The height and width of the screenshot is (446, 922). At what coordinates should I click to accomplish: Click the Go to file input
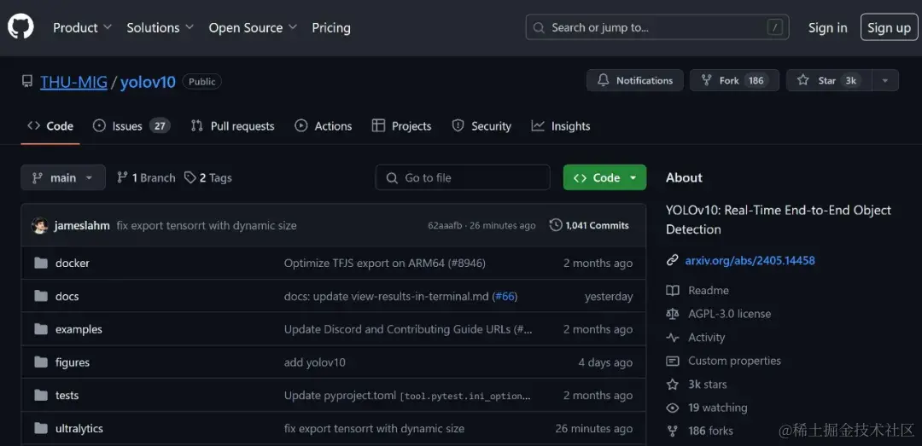463,177
